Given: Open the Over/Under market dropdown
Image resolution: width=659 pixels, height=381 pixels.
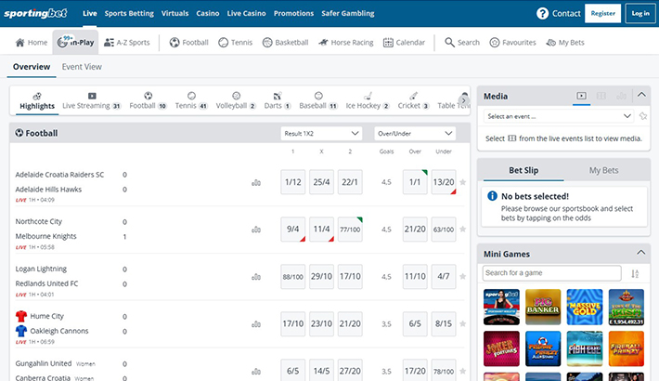Looking at the screenshot, I should 415,134.
